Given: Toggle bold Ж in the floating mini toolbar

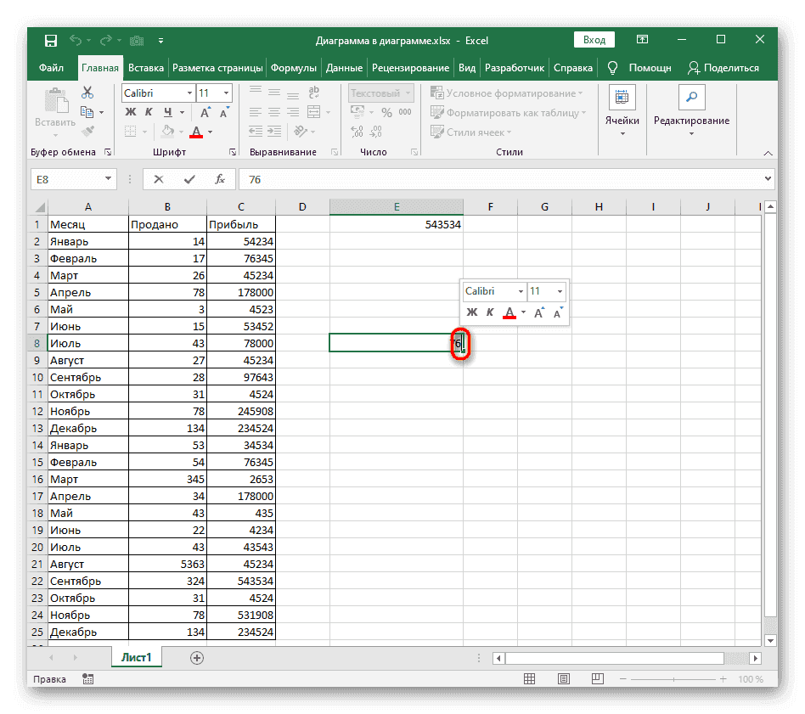Looking at the screenshot, I should [x=473, y=312].
